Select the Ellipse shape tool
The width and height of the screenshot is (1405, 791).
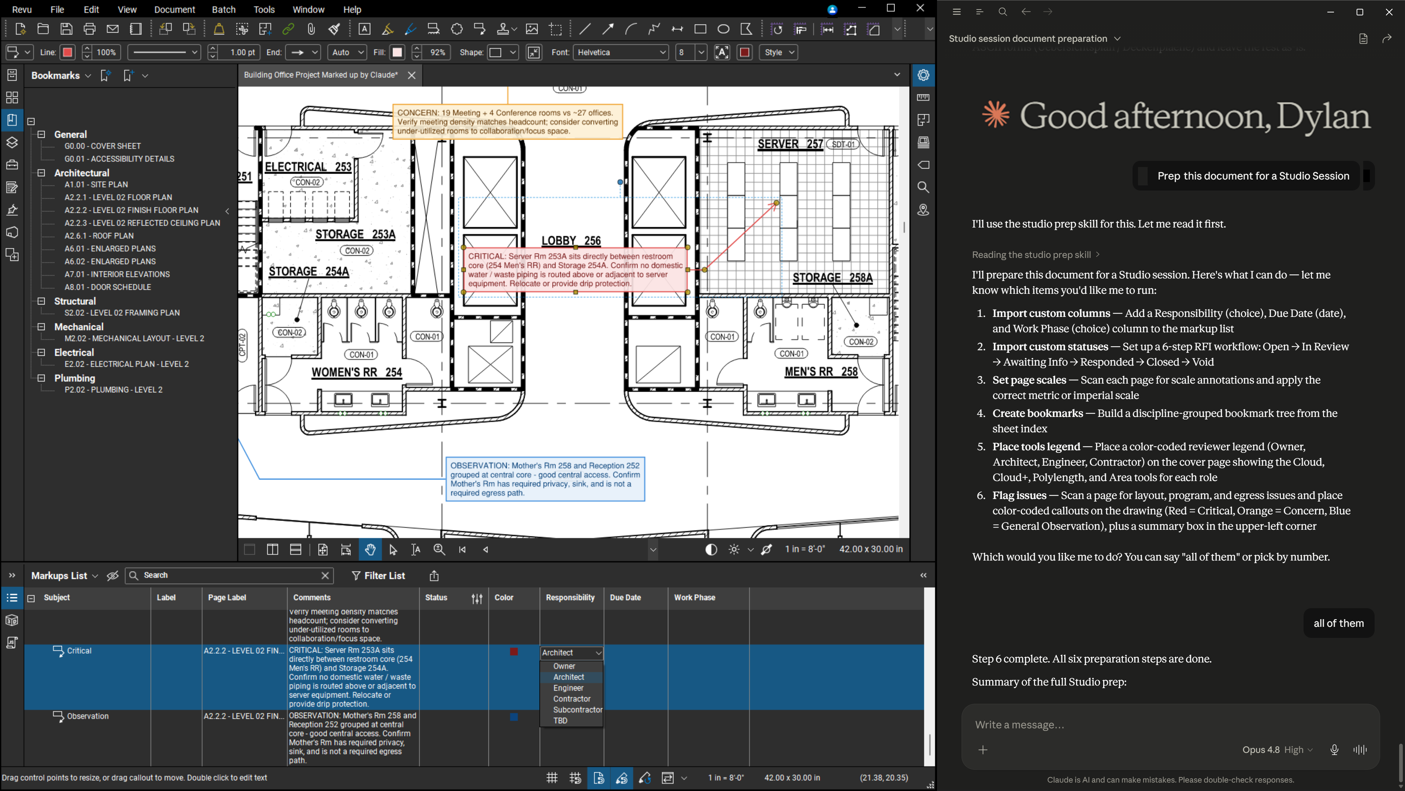coord(723,29)
